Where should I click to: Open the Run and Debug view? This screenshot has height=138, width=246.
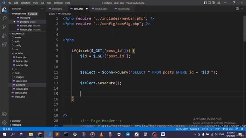pos(4,36)
